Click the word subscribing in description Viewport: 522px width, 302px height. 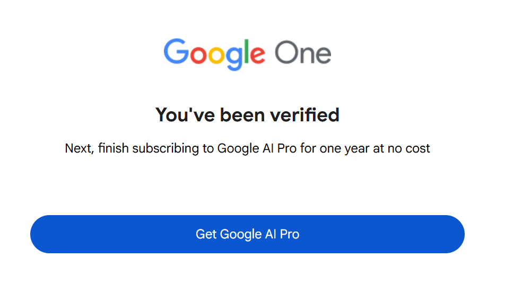point(164,148)
